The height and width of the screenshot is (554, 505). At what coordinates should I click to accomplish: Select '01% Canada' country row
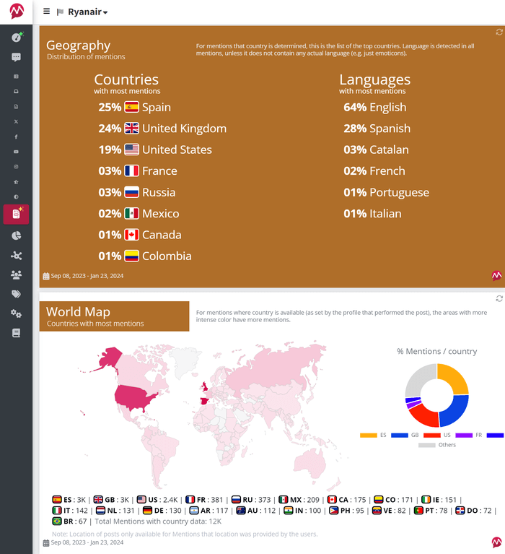point(140,235)
